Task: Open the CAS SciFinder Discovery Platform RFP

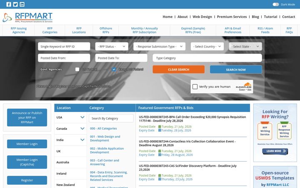Action: (187, 168)
